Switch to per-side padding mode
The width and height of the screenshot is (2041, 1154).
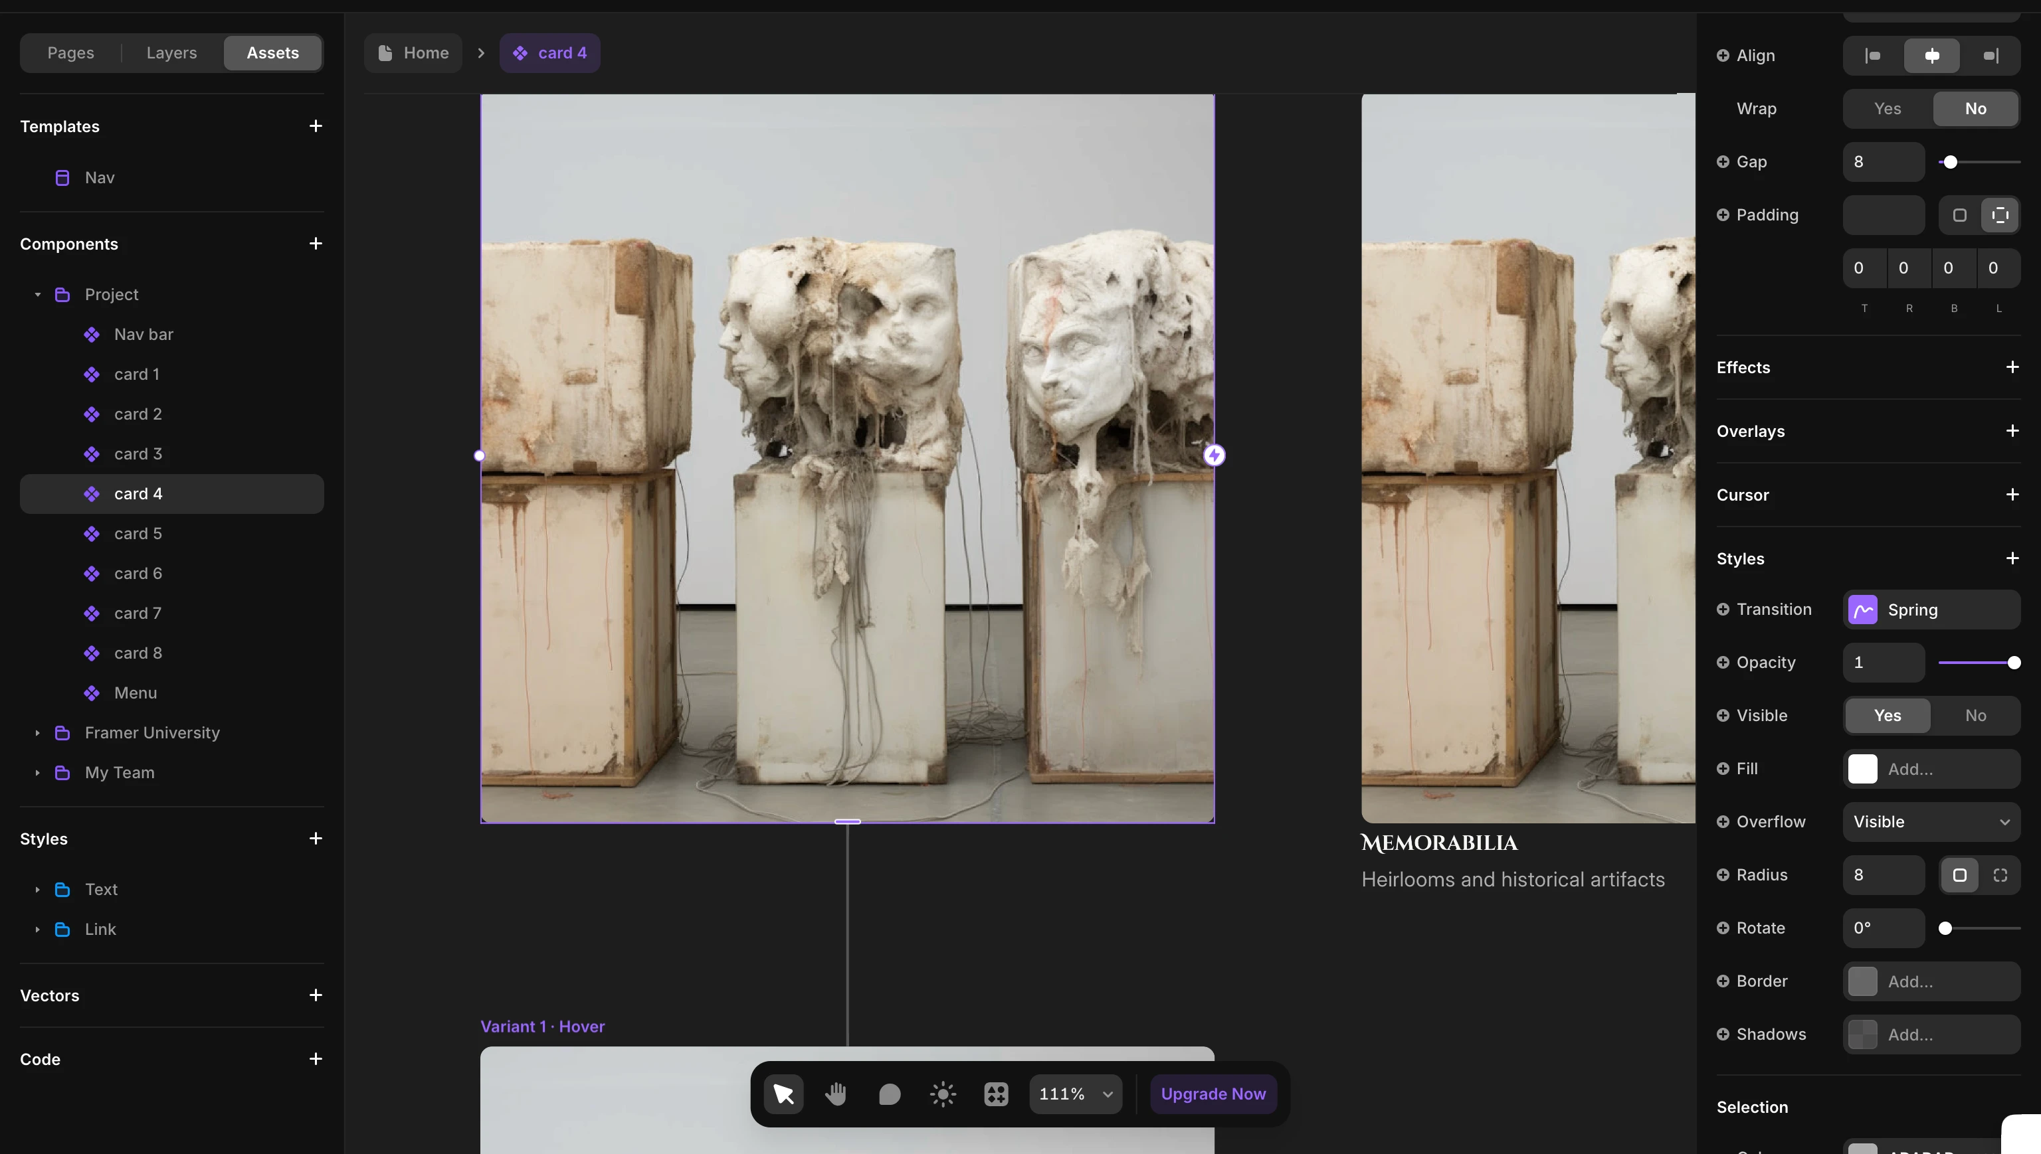coord(2000,214)
